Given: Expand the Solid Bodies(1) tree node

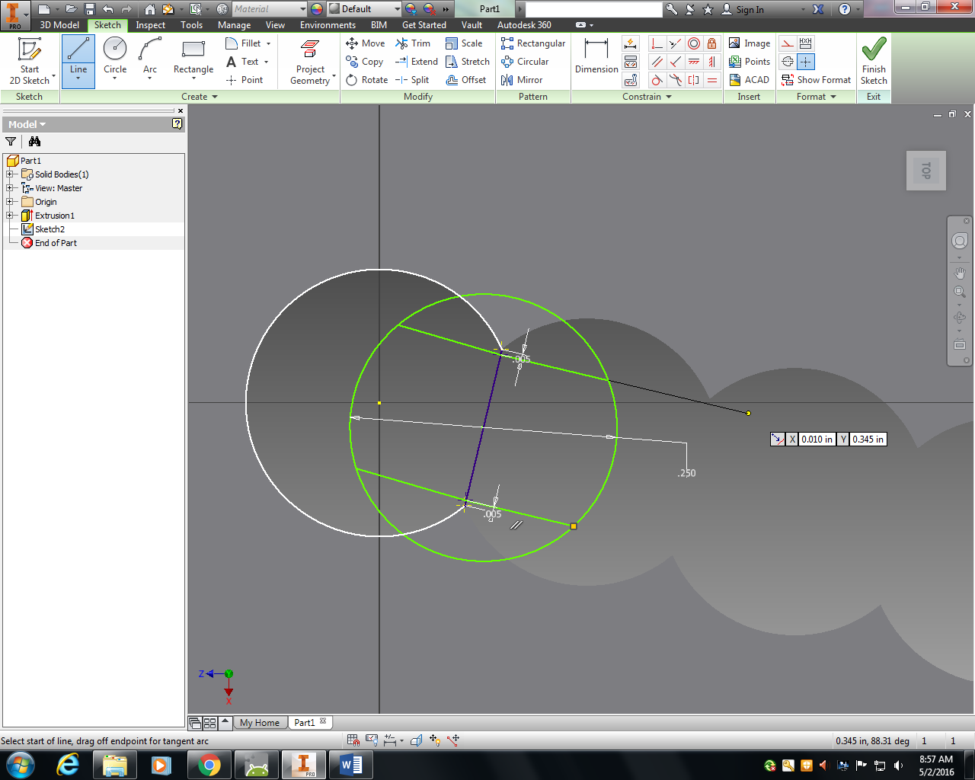Looking at the screenshot, I should click(10, 174).
